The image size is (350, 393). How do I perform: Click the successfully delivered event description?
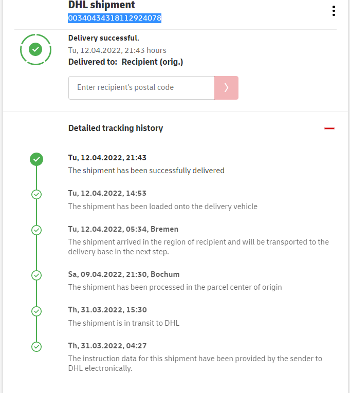point(146,171)
